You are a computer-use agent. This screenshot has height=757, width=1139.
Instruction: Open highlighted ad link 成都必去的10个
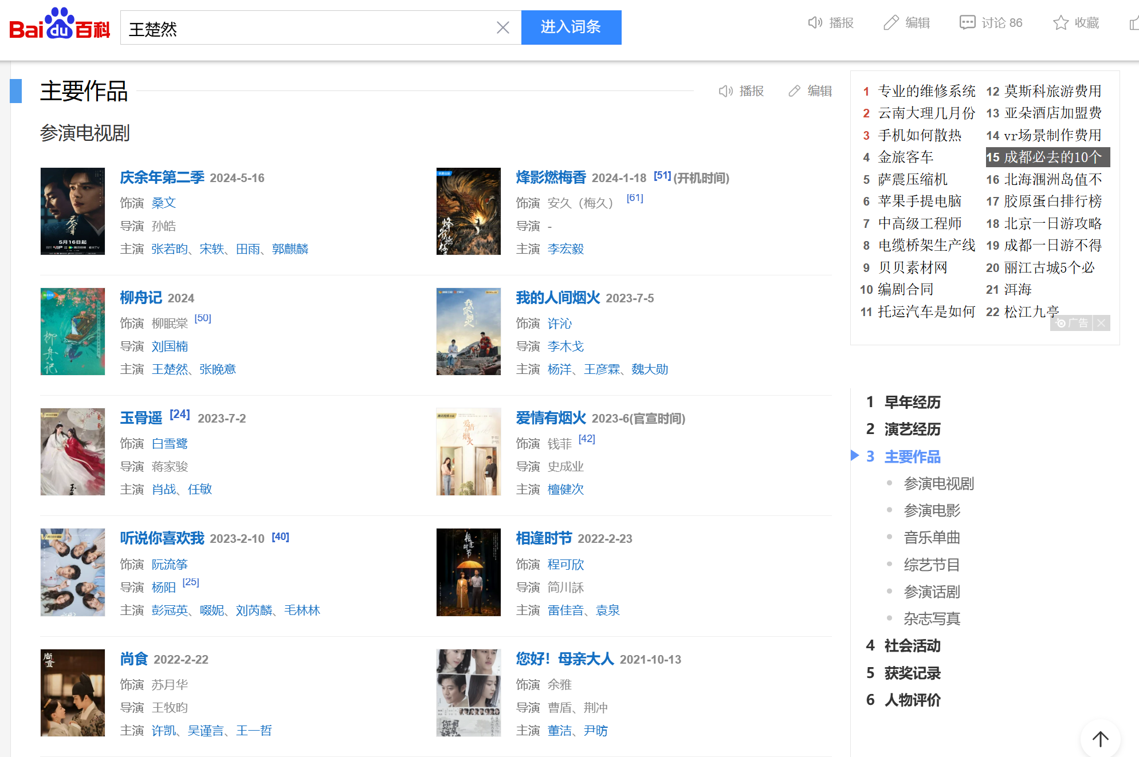[1053, 157]
